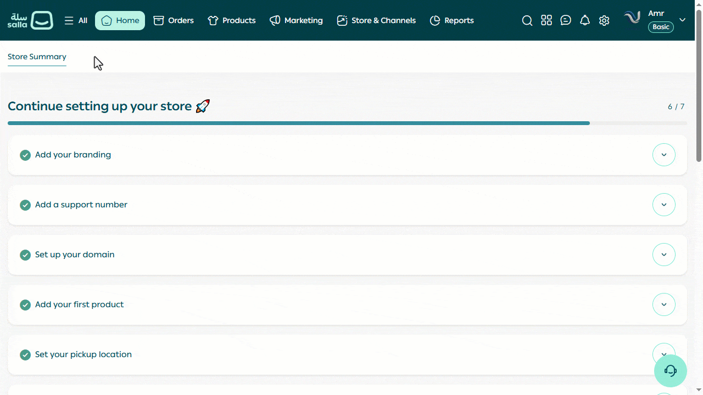Click the Basic plan badge
The height and width of the screenshot is (395, 703).
(x=661, y=27)
